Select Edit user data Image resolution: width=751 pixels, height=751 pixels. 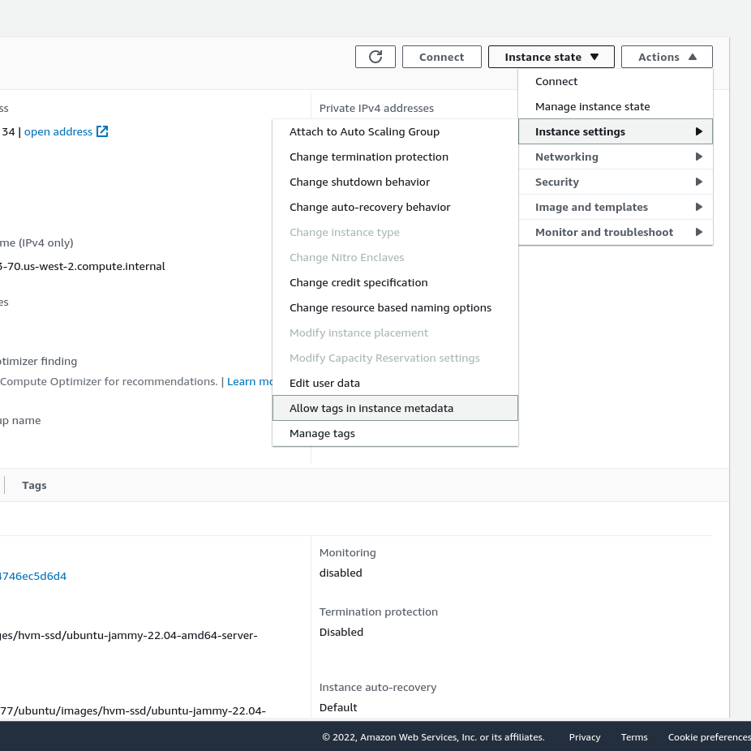324,383
